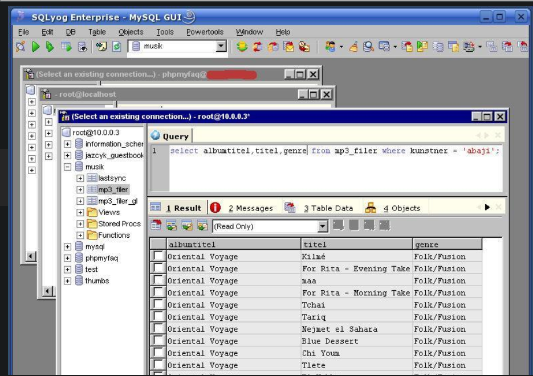Click the root@10.0.0.3 server icon
The image size is (533, 376).
(67, 132)
